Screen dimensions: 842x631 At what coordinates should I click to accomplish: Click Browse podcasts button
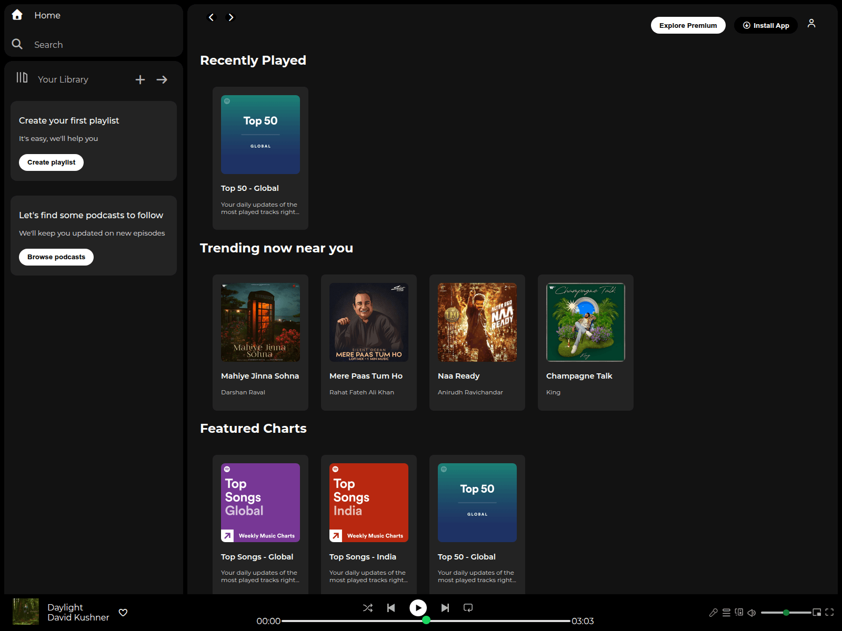tap(56, 257)
